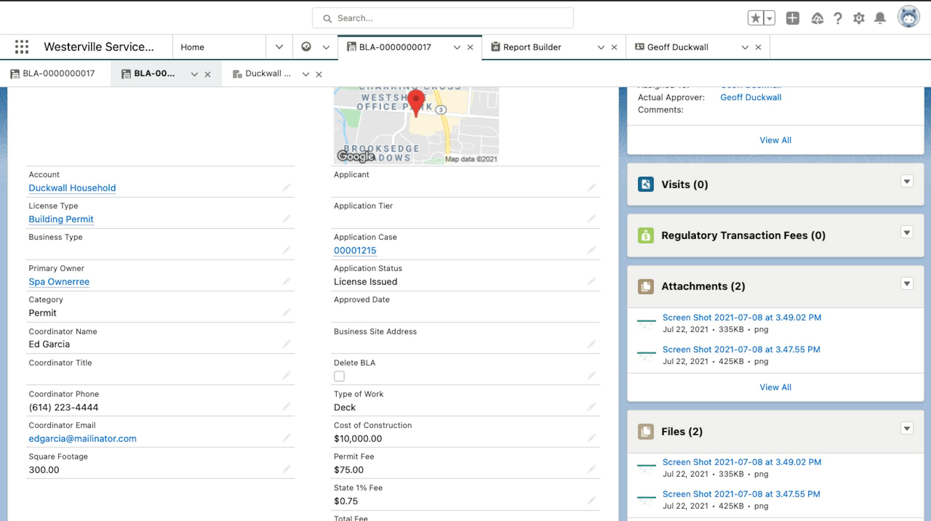The image size is (931, 521).
Task: Click the Help question mark icon
Action: pos(838,18)
